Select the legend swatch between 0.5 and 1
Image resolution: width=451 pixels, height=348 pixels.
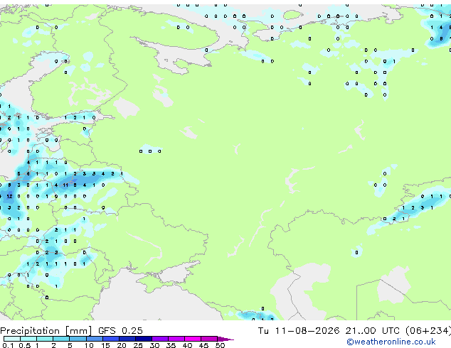[28, 339]
